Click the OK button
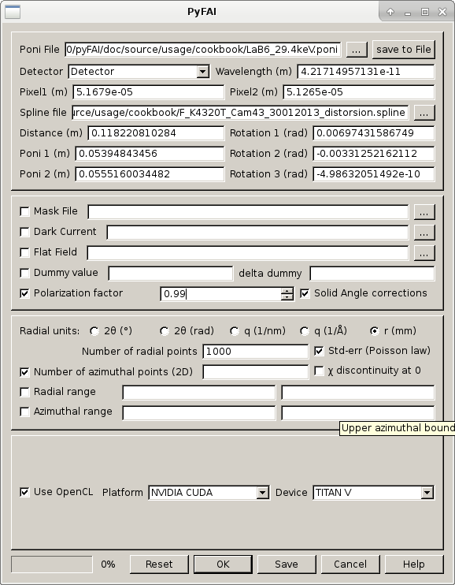This screenshot has height=585, width=455. 223,565
